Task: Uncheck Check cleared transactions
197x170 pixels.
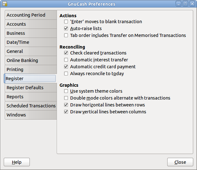Action: pos(66,53)
